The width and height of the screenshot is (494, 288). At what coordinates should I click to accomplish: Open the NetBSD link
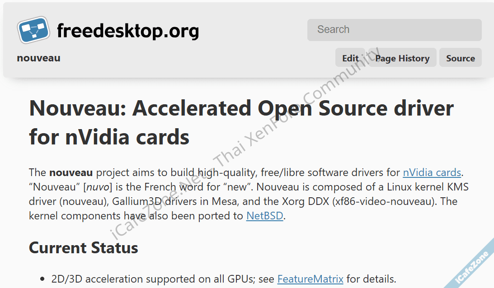264,216
